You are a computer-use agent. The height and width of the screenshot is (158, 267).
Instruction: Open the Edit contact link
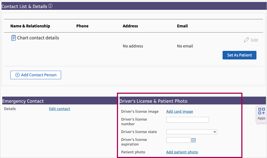(60, 109)
